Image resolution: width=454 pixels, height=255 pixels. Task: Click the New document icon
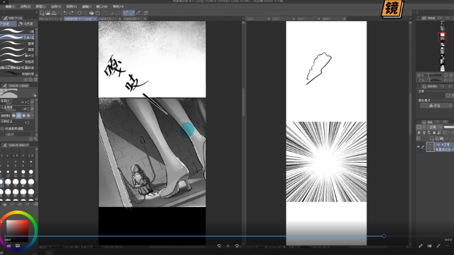point(42,13)
